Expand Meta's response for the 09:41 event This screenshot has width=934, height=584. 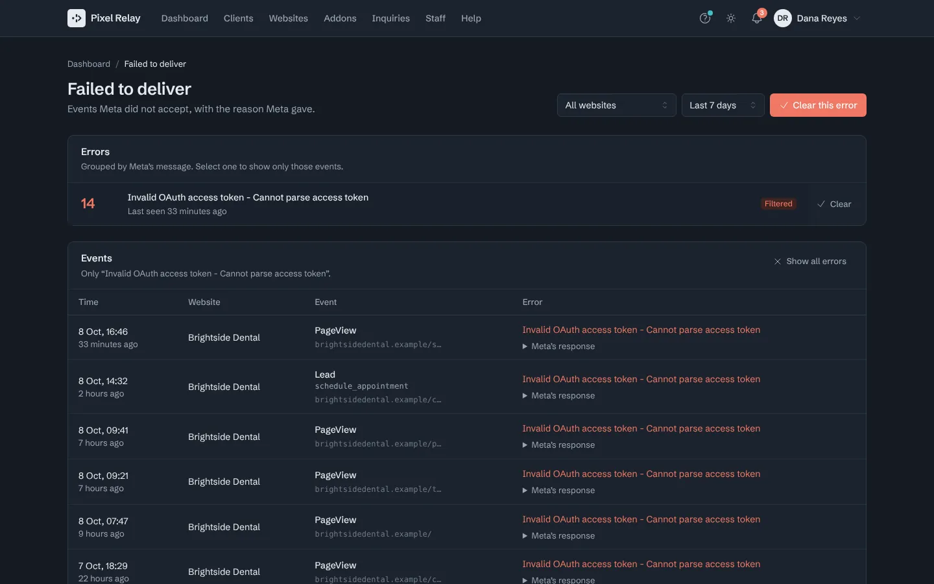click(x=558, y=445)
